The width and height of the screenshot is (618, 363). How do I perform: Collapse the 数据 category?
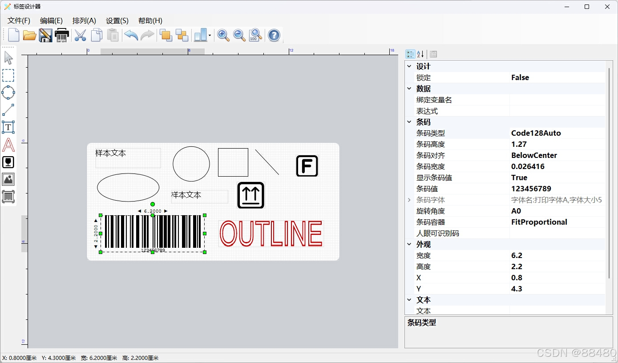point(409,89)
